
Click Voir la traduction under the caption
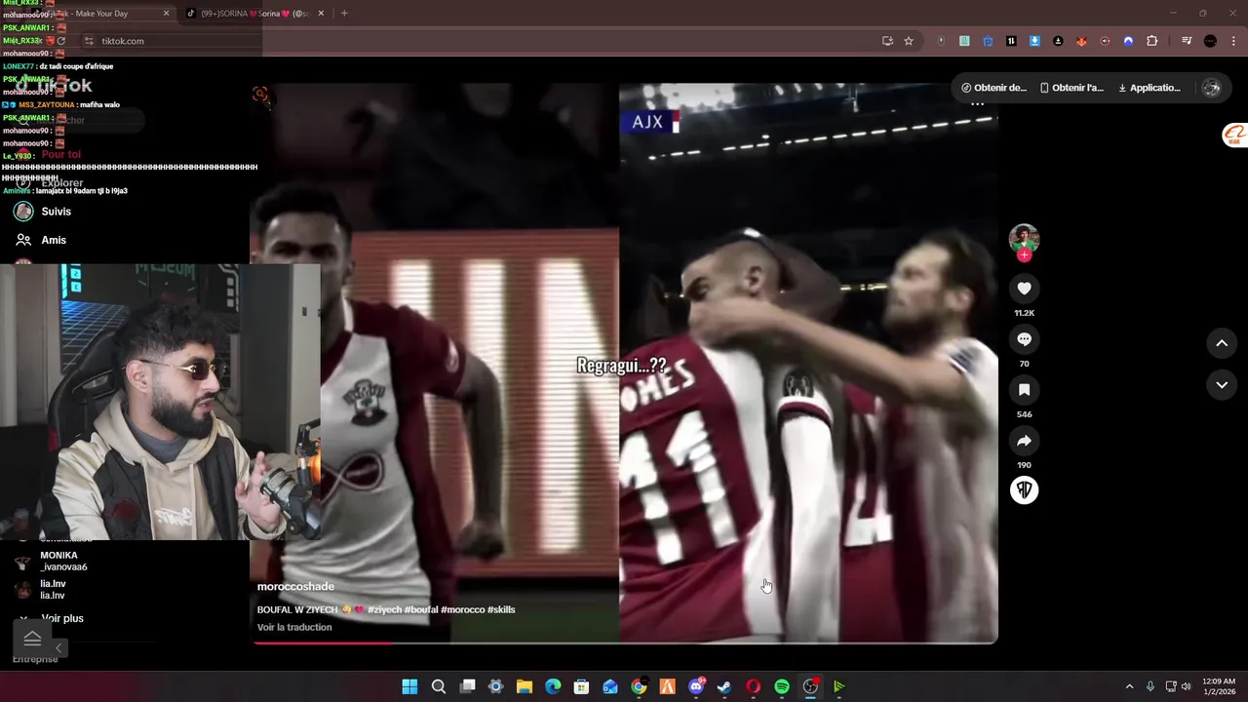pyautogui.click(x=294, y=627)
